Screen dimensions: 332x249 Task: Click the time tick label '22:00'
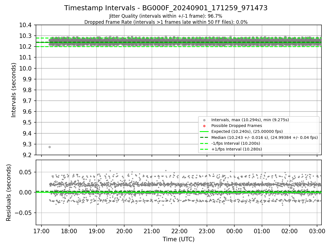(x=179, y=231)
